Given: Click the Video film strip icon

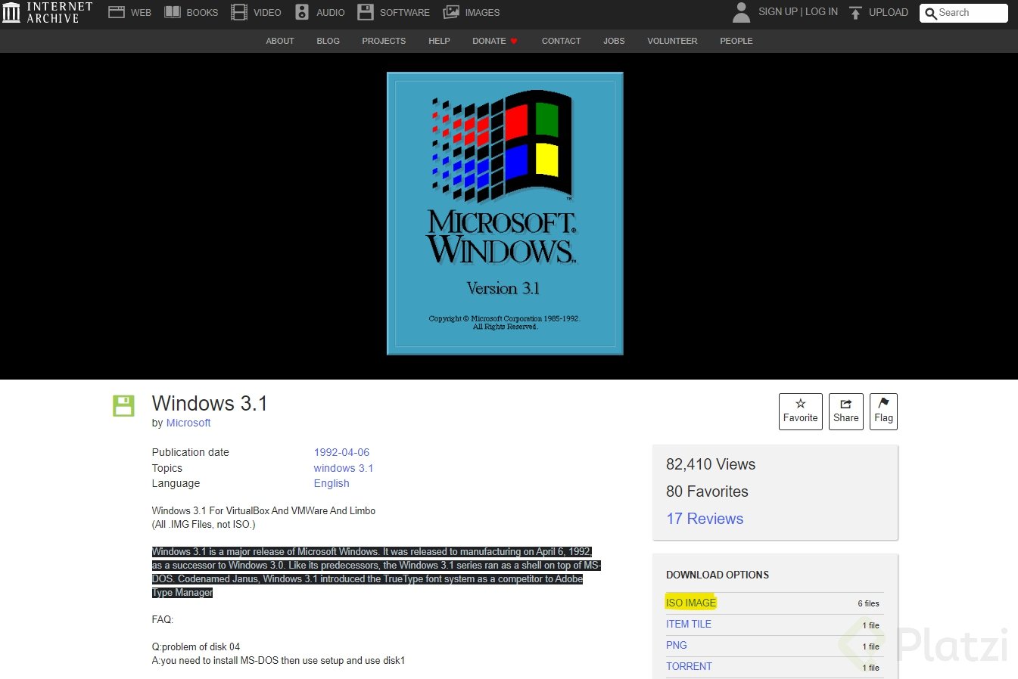Looking at the screenshot, I should tap(239, 12).
